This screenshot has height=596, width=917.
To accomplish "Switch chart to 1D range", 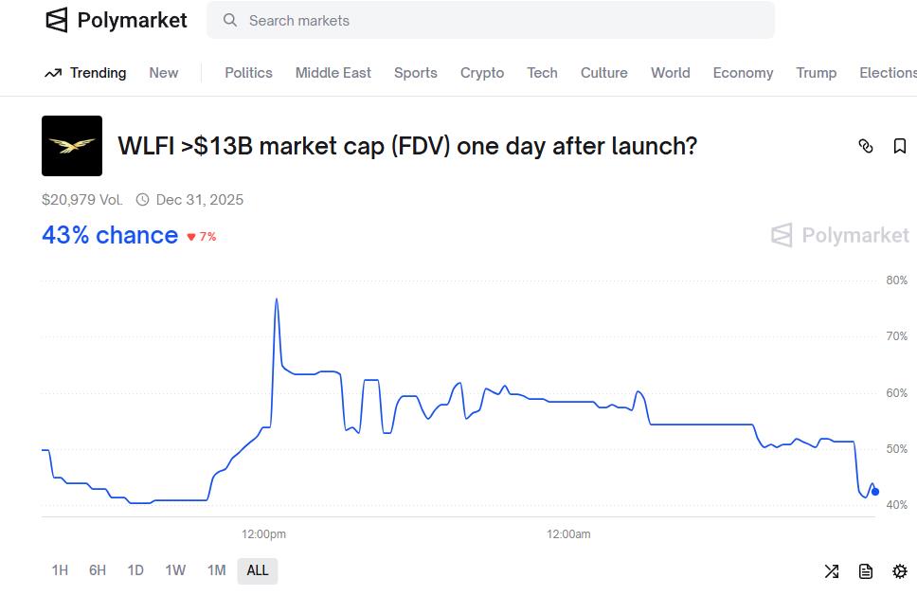I will [x=135, y=570].
